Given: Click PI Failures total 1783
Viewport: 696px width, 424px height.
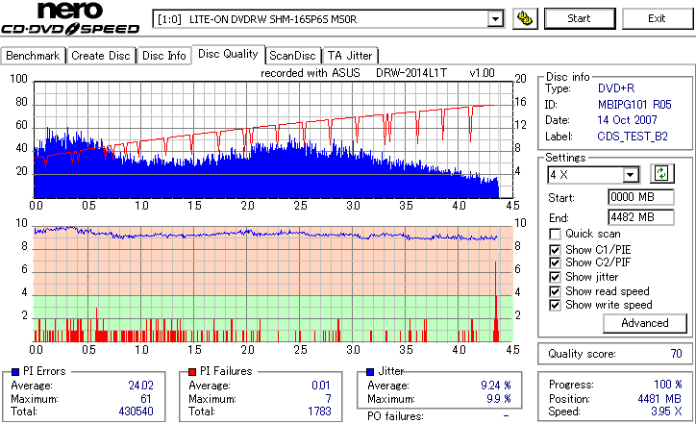Looking at the screenshot, I should [x=319, y=412].
